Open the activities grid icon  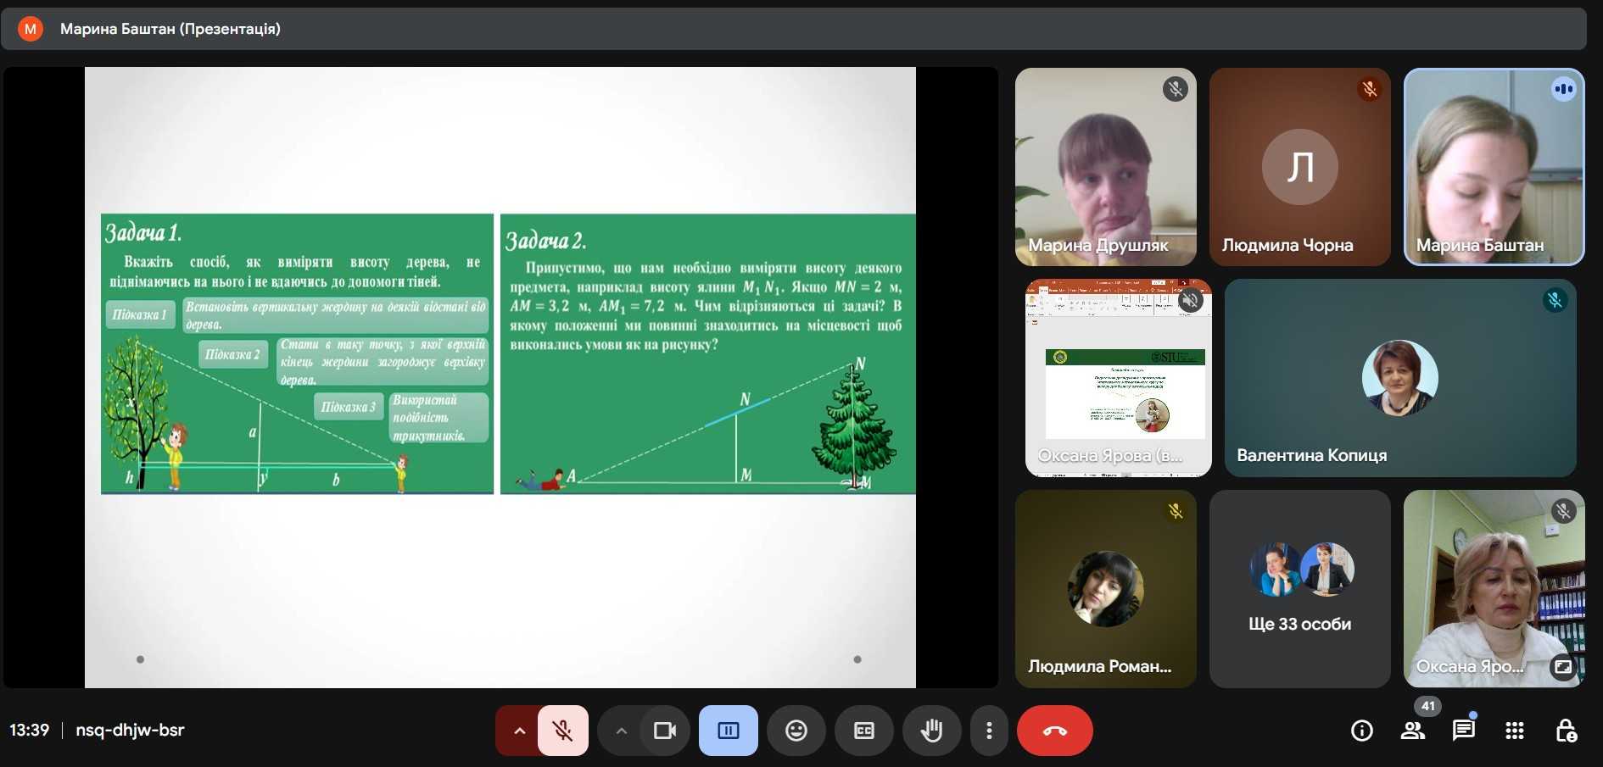1514,731
